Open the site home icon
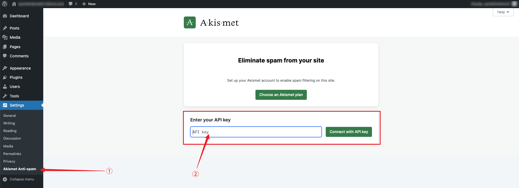The width and height of the screenshot is (519, 188). (14, 4)
